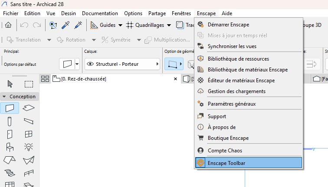The height and width of the screenshot is (187, 328).
Task: Select the Beam tool
Action: tap(29, 121)
